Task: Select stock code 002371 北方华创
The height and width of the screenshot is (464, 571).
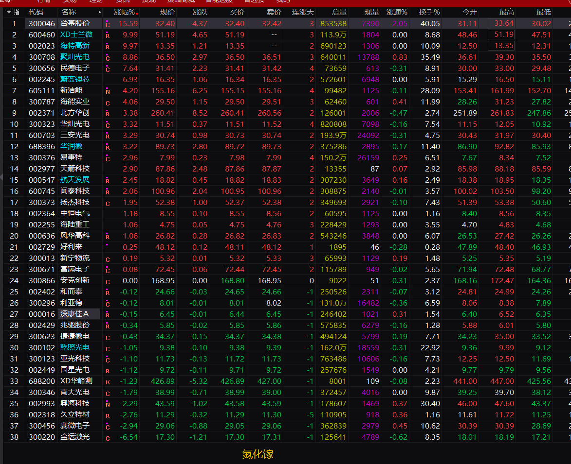Action: (x=41, y=113)
